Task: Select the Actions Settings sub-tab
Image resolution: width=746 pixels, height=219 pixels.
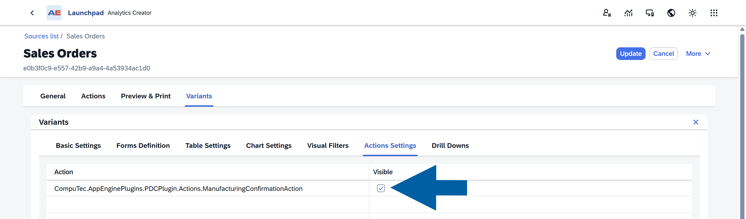Action: [390, 146]
